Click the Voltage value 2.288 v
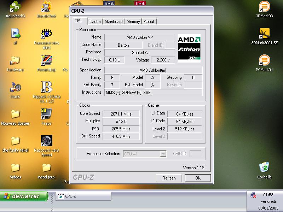 (x=163, y=60)
